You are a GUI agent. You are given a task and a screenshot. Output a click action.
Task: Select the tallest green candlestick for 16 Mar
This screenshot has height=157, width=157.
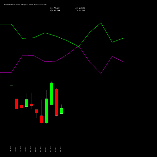pyautogui.click(x=51, y=94)
